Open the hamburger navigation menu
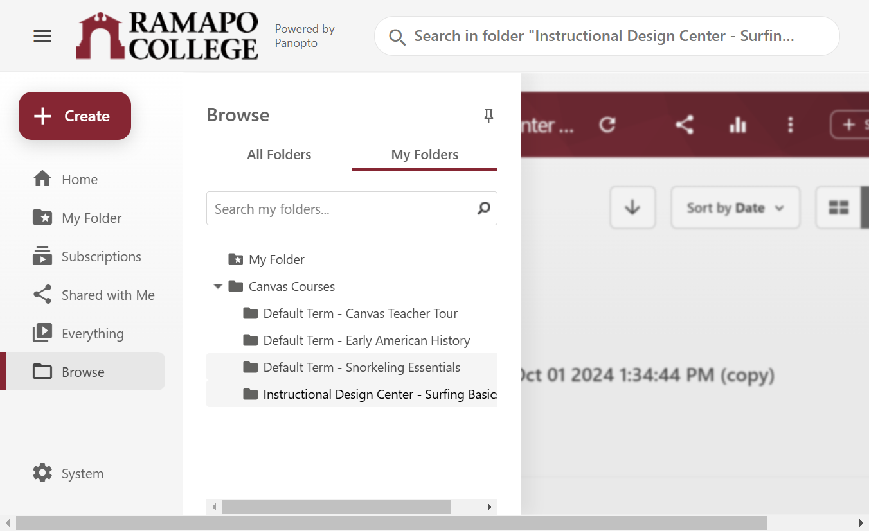The image size is (869, 531). pos(42,36)
